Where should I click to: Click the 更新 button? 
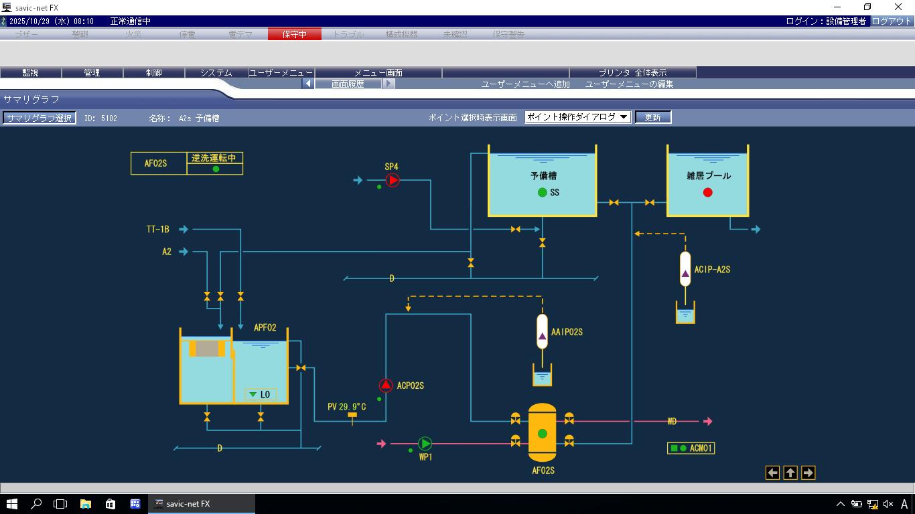coord(652,117)
